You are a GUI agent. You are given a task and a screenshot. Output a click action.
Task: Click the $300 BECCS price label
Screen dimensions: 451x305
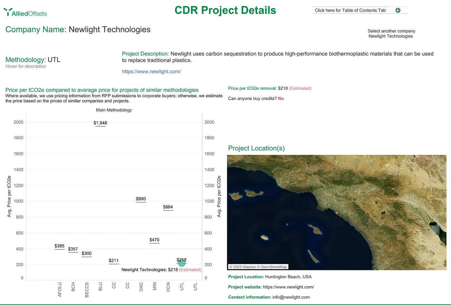pos(87,253)
